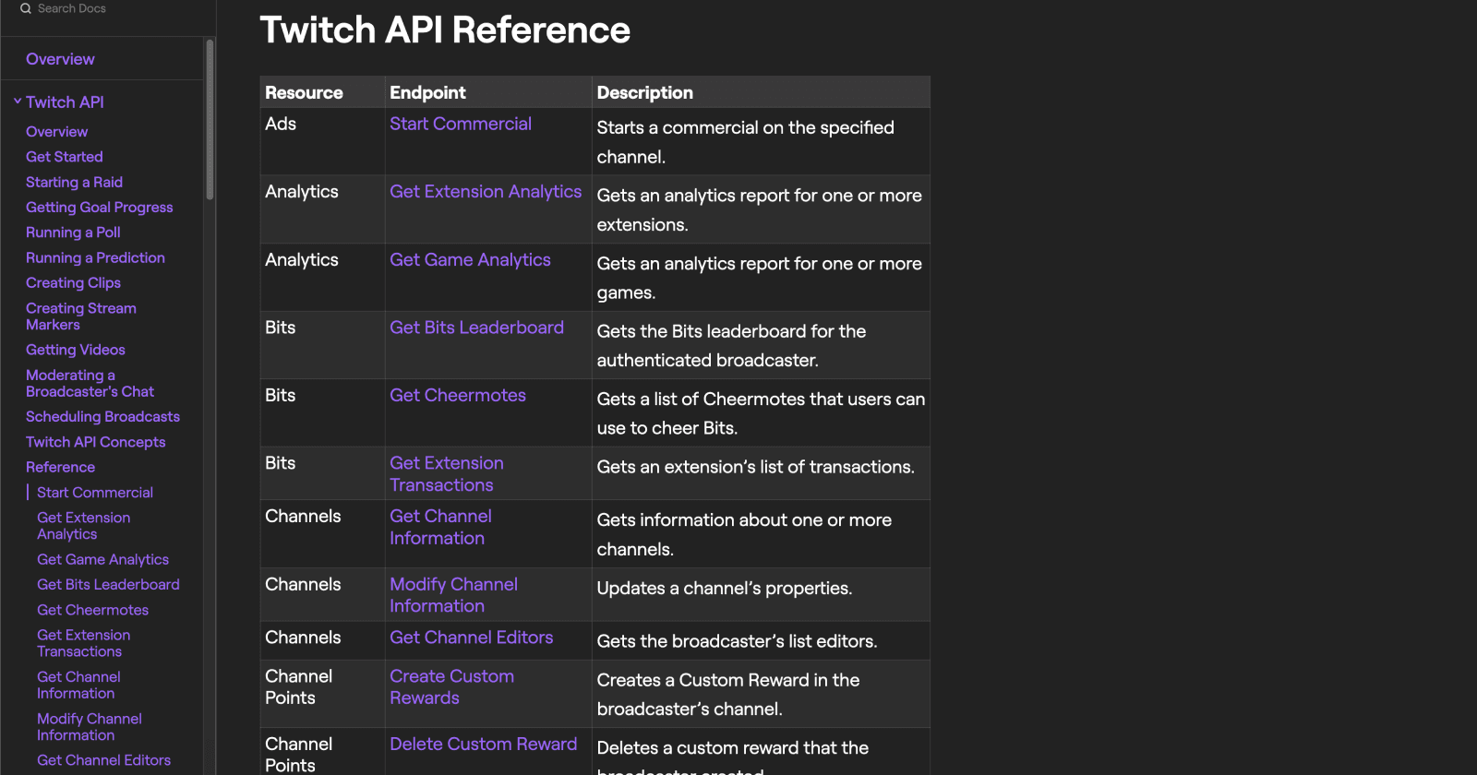Jump to Get Extension Analytics in sidebar

tap(83, 526)
